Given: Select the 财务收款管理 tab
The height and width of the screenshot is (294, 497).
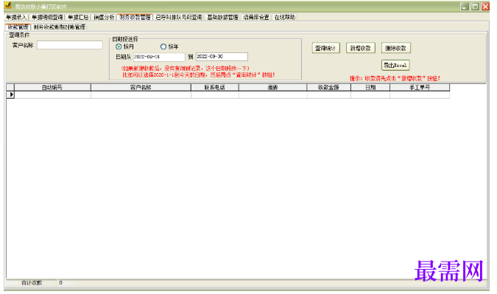Looking at the screenshot, I should point(135,17).
